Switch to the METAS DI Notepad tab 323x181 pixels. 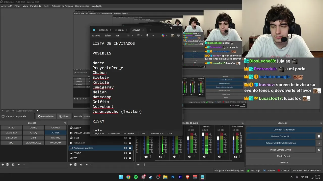[103, 30]
